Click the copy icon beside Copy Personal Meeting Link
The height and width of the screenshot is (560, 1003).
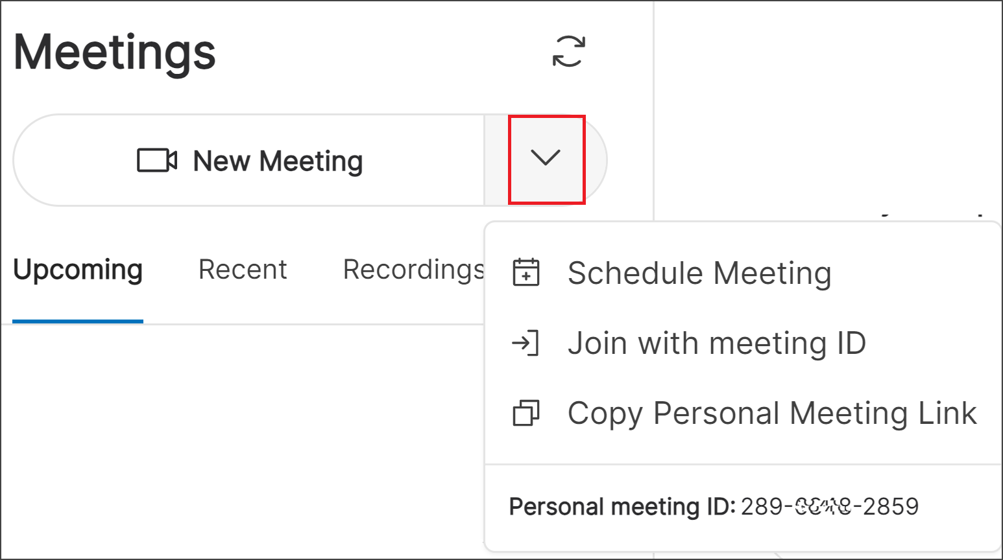coord(527,413)
